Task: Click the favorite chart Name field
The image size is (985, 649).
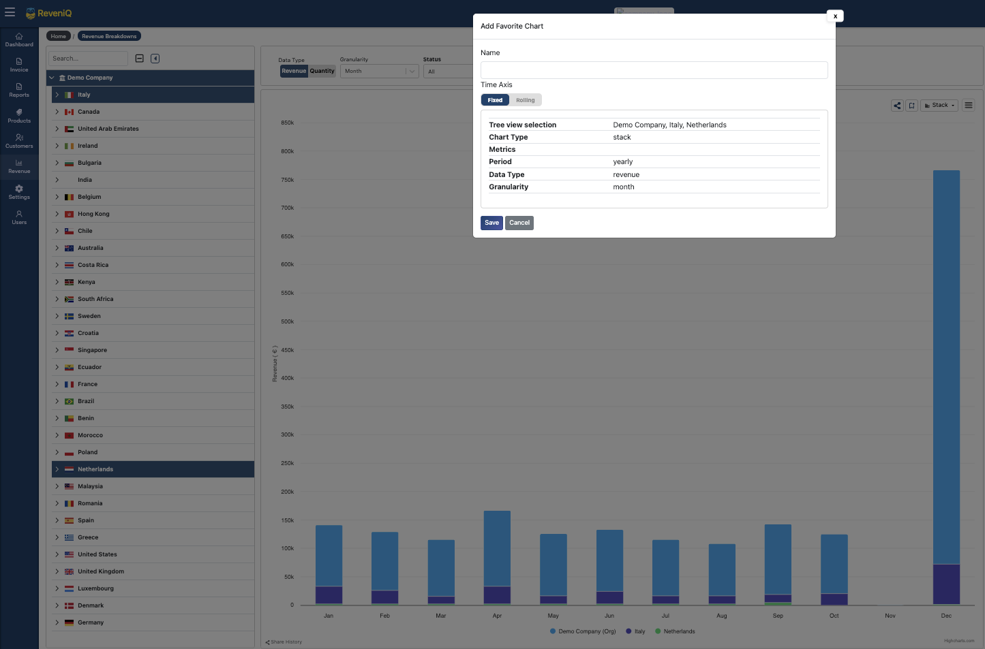Action: pos(654,70)
